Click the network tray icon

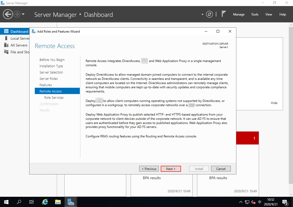pyautogui.click(x=247, y=202)
